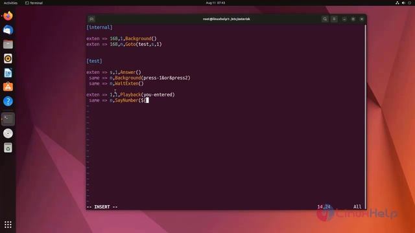The width and height of the screenshot is (415, 233).
Task: Click the [internal] context line
Action: (99, 27)
